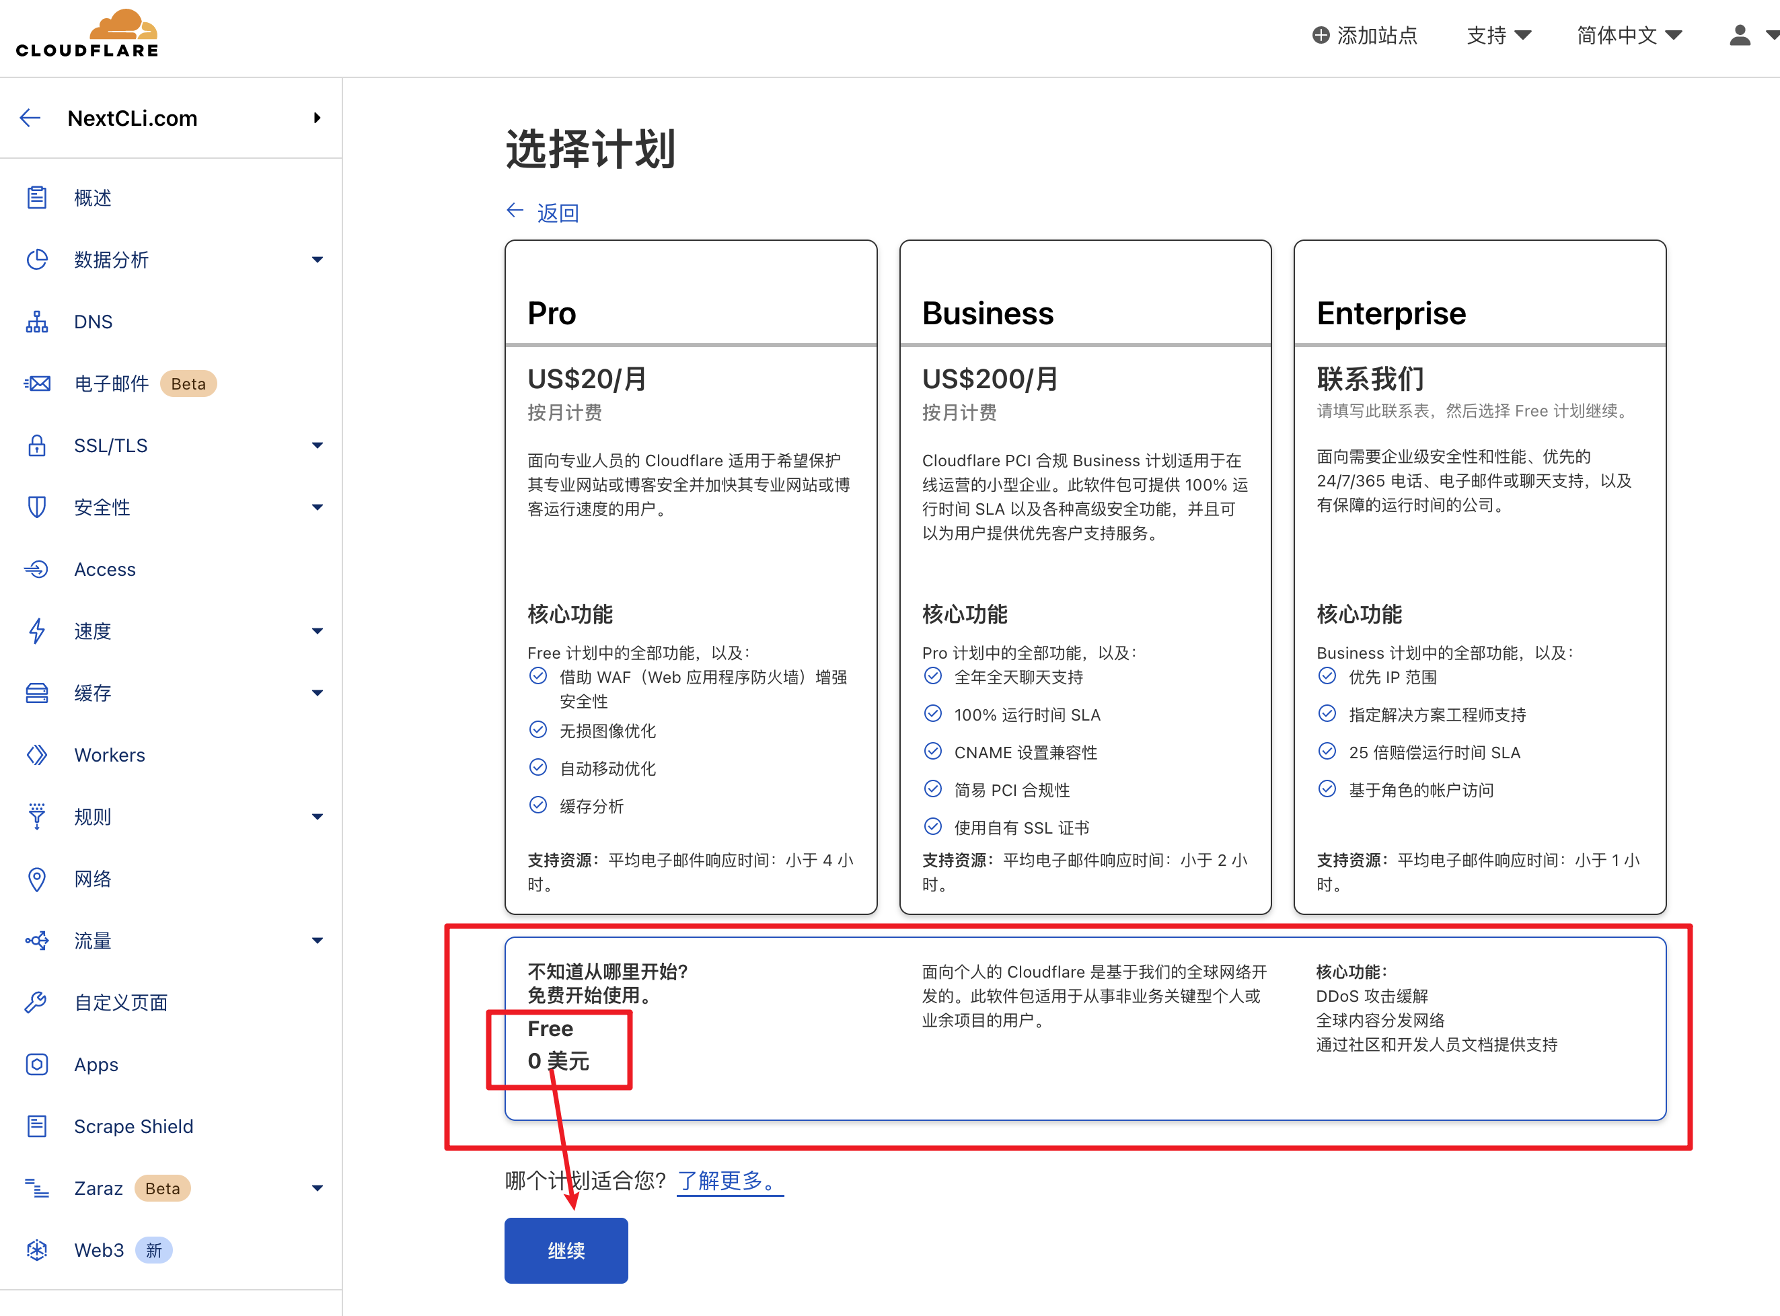The width and height of the screenshot is (1780, 1316).
Task: Click the 继续 button
Action: tap(566, 1250)
